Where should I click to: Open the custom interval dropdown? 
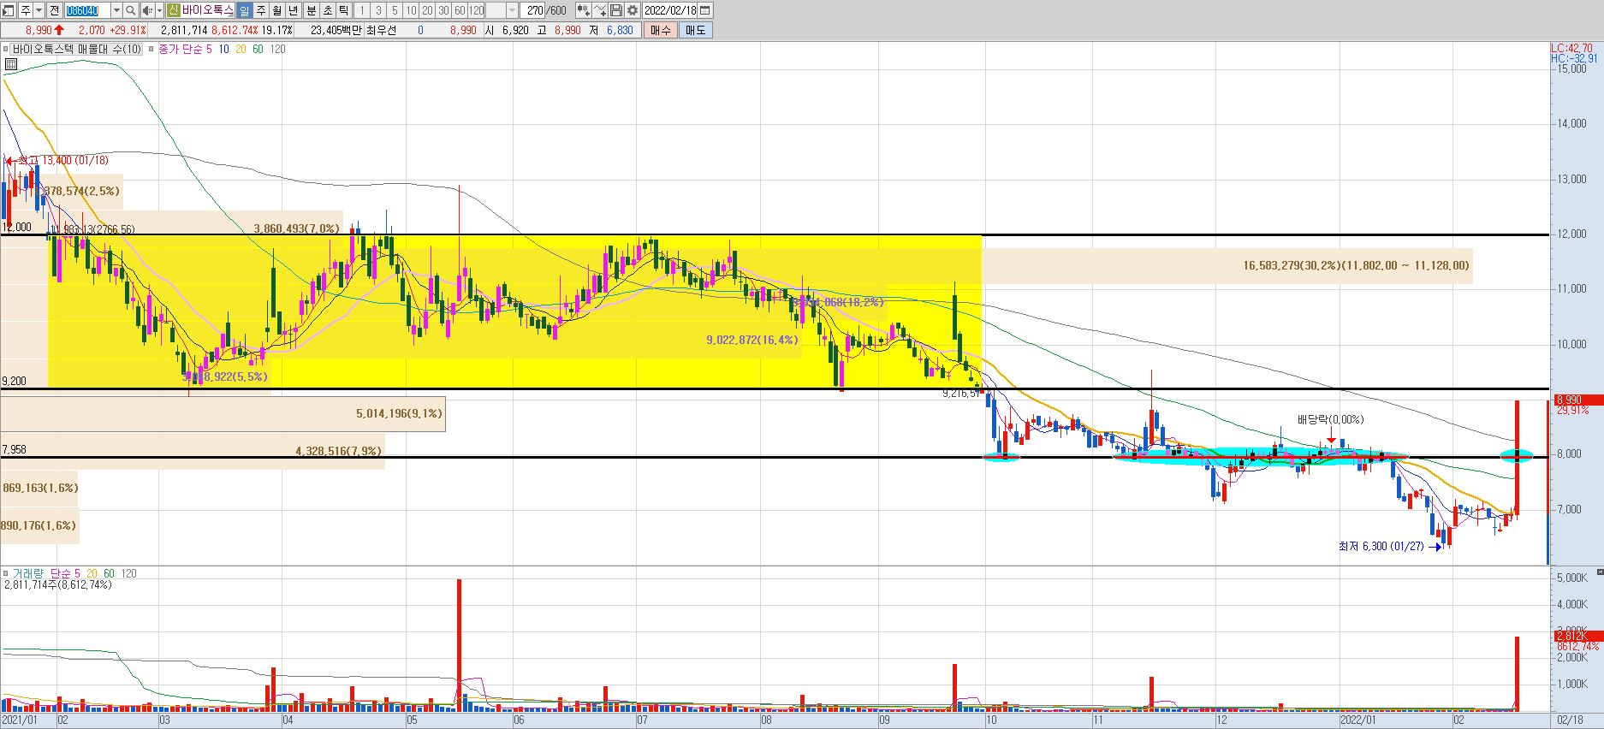[x=512, y=10]
